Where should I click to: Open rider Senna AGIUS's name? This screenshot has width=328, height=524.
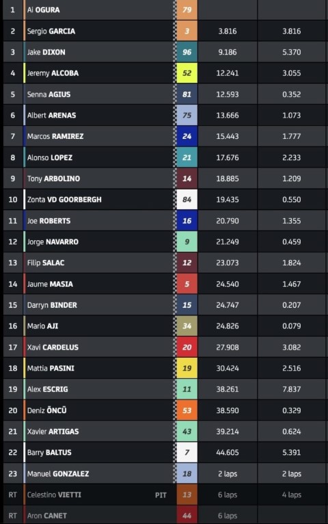49,94
